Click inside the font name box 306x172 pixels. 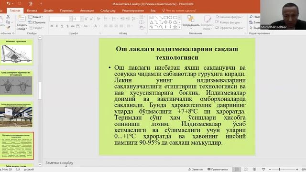(x=59, y=19)
